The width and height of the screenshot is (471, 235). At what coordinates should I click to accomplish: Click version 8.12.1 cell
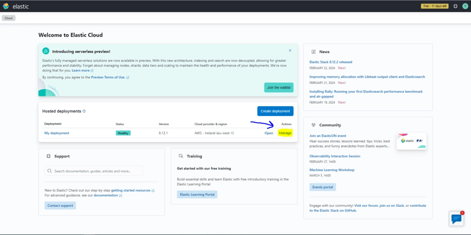pos(164,133)
